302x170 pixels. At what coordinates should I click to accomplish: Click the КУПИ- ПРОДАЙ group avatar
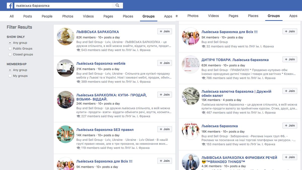[x=65, y=100]
